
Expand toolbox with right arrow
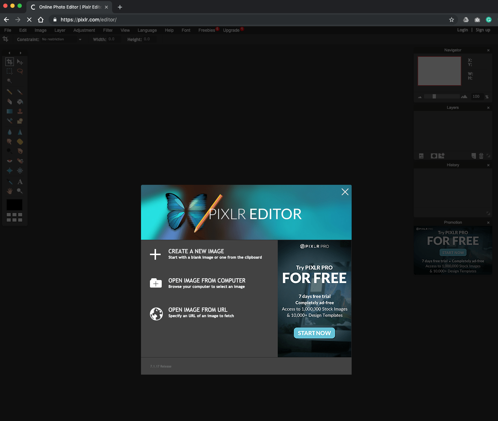[x=20, y=53]
